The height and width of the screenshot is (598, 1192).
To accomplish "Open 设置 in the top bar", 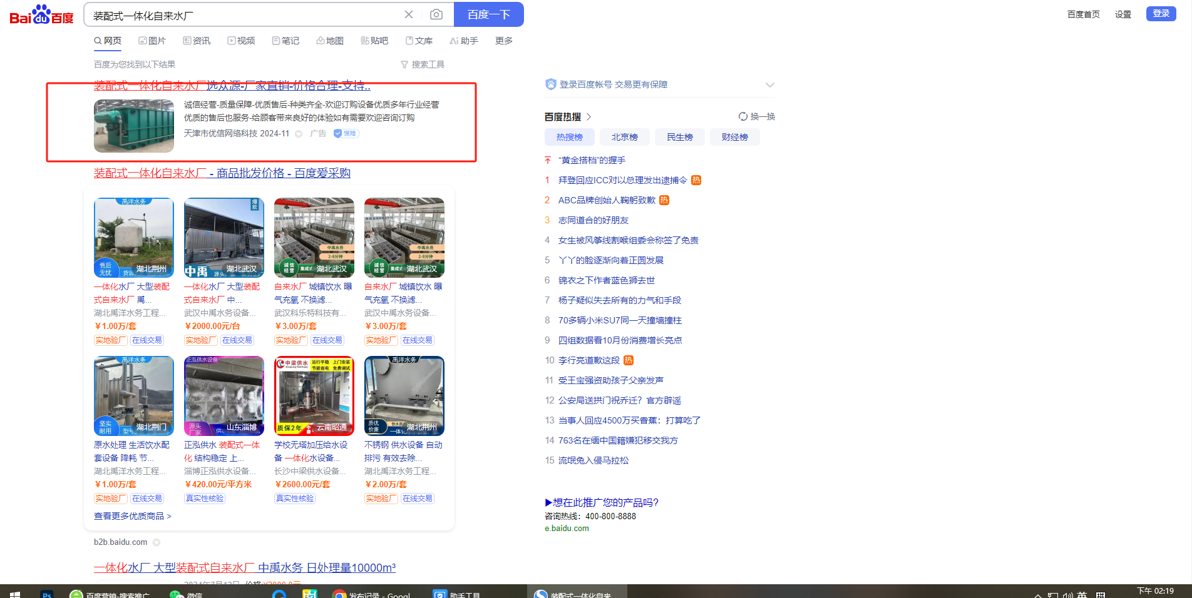I will pos(1123,14).
